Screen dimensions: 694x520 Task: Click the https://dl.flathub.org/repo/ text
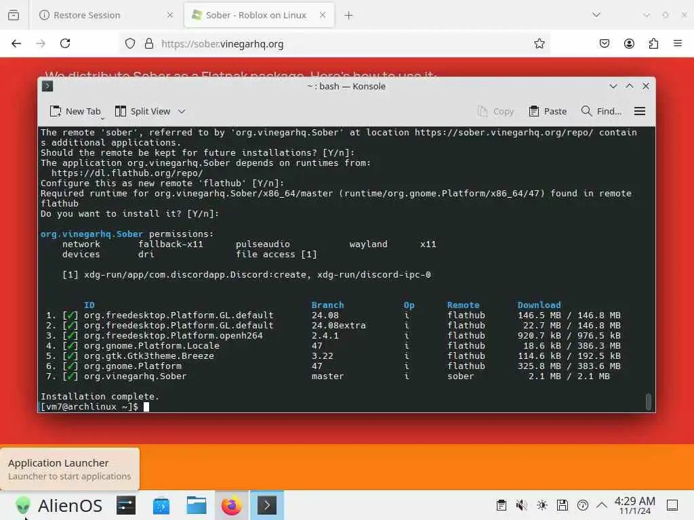point(127,173)
